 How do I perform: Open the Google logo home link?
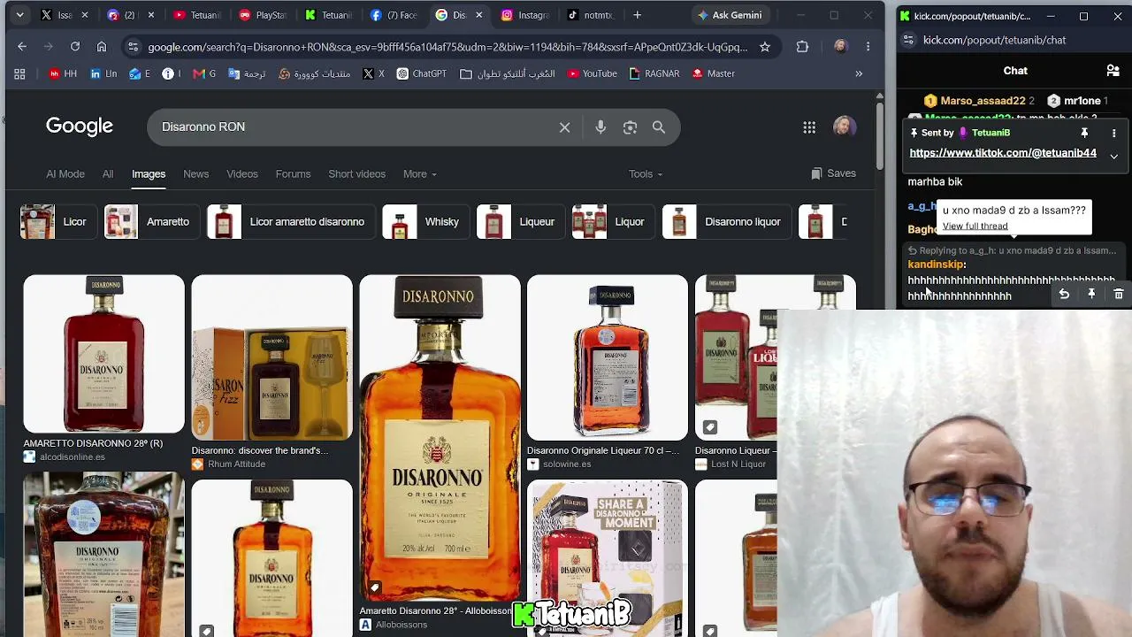[x=80, y=127]
